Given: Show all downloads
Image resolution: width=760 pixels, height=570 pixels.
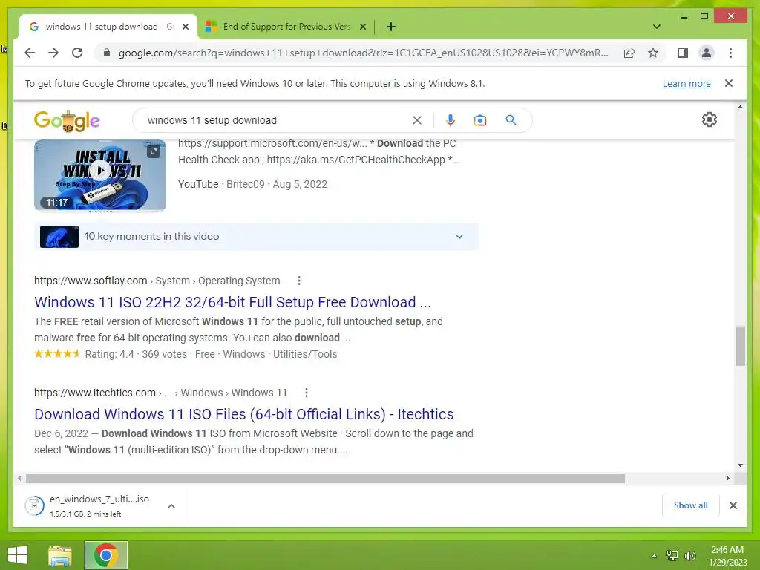Looking at the screenshot, I should (x=690, y=505).
